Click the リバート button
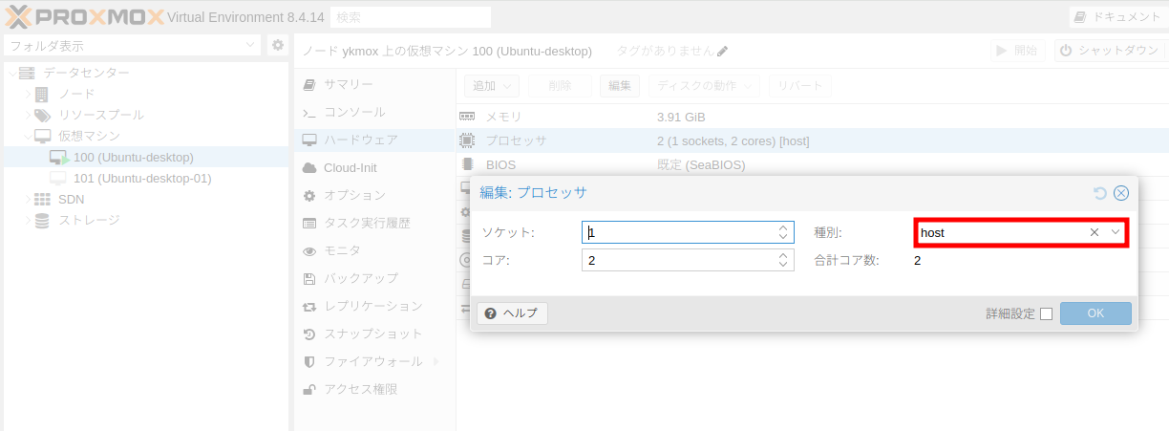1169x431 pixels. tap(800, 85)
